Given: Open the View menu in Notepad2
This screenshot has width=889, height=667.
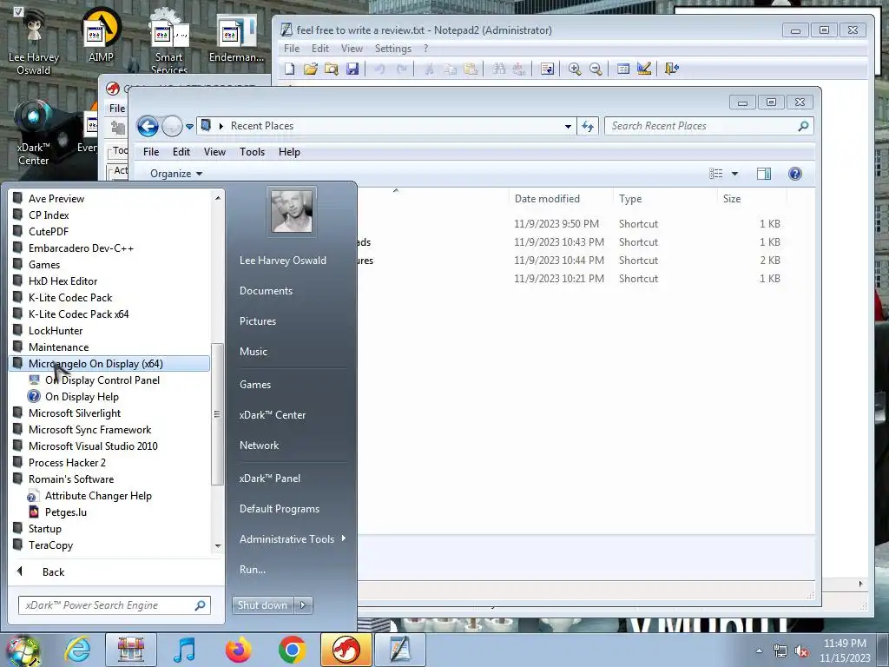Looking at the screenshot, I should [x=352, y=49].
